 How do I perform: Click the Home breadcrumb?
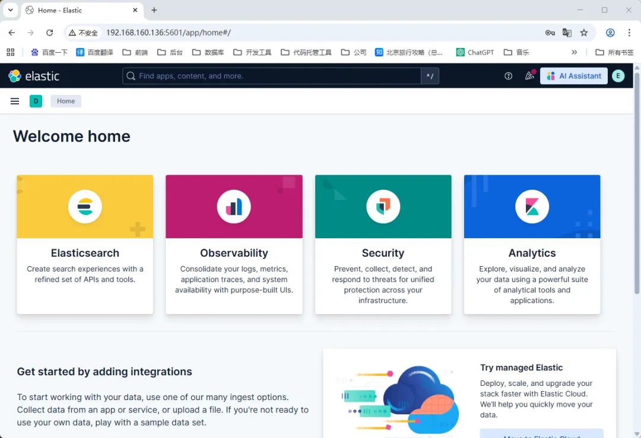click(66, 101)
